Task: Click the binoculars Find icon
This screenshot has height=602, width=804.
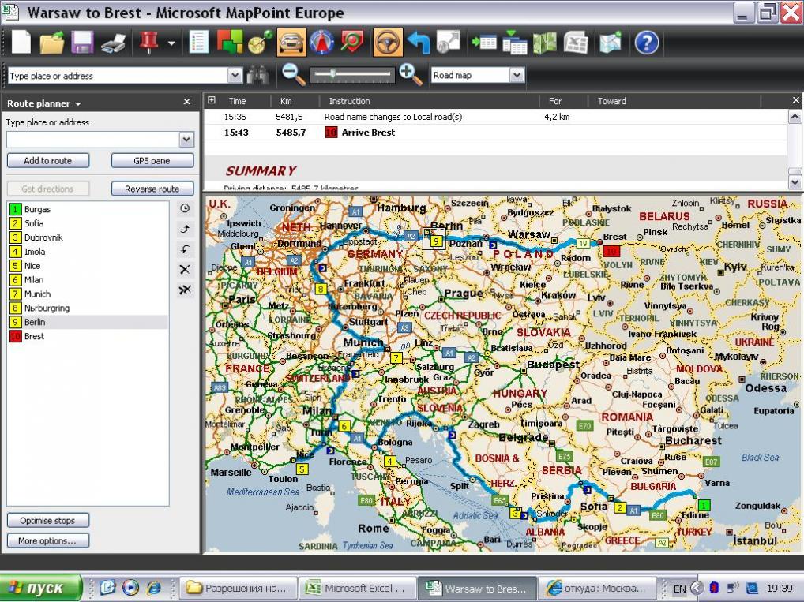Action: point(258,76)
